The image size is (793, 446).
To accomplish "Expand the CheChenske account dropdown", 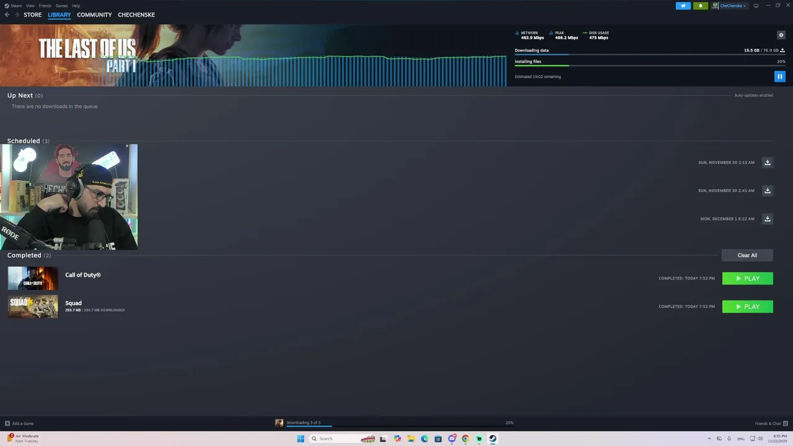I will [x=729, y=6].
